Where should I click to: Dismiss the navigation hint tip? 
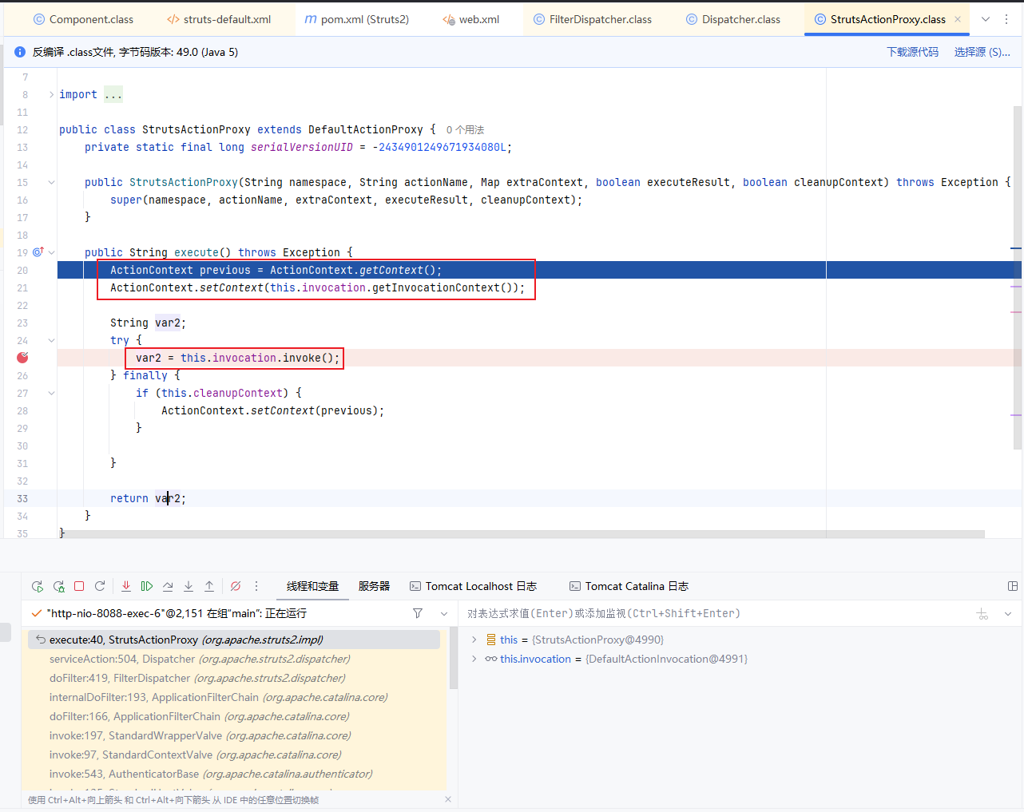(x=448, y=799)
